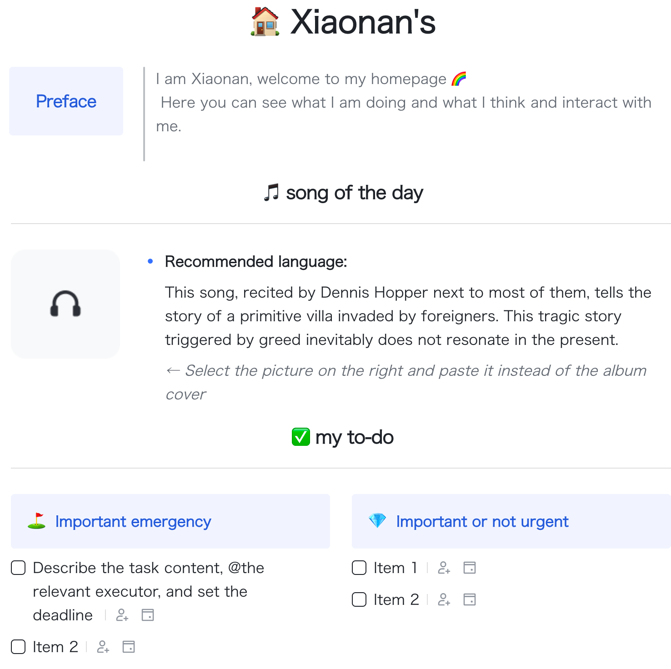Click the green checkmark icon beside 'my to-do'

300,437
